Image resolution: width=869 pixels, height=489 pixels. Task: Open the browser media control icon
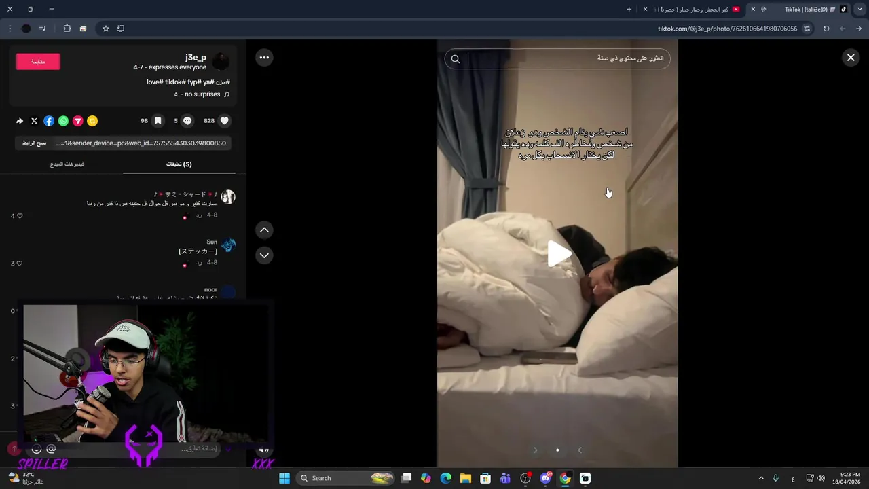tap(43, 29)
